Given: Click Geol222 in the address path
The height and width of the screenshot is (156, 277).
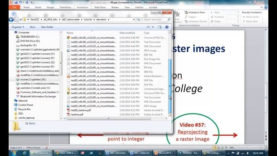Looking at the screenshot, I should click(x=35, y=19).
